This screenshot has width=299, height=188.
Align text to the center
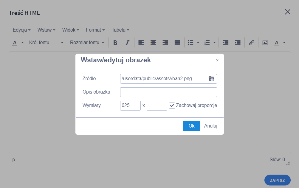point(153,43)
